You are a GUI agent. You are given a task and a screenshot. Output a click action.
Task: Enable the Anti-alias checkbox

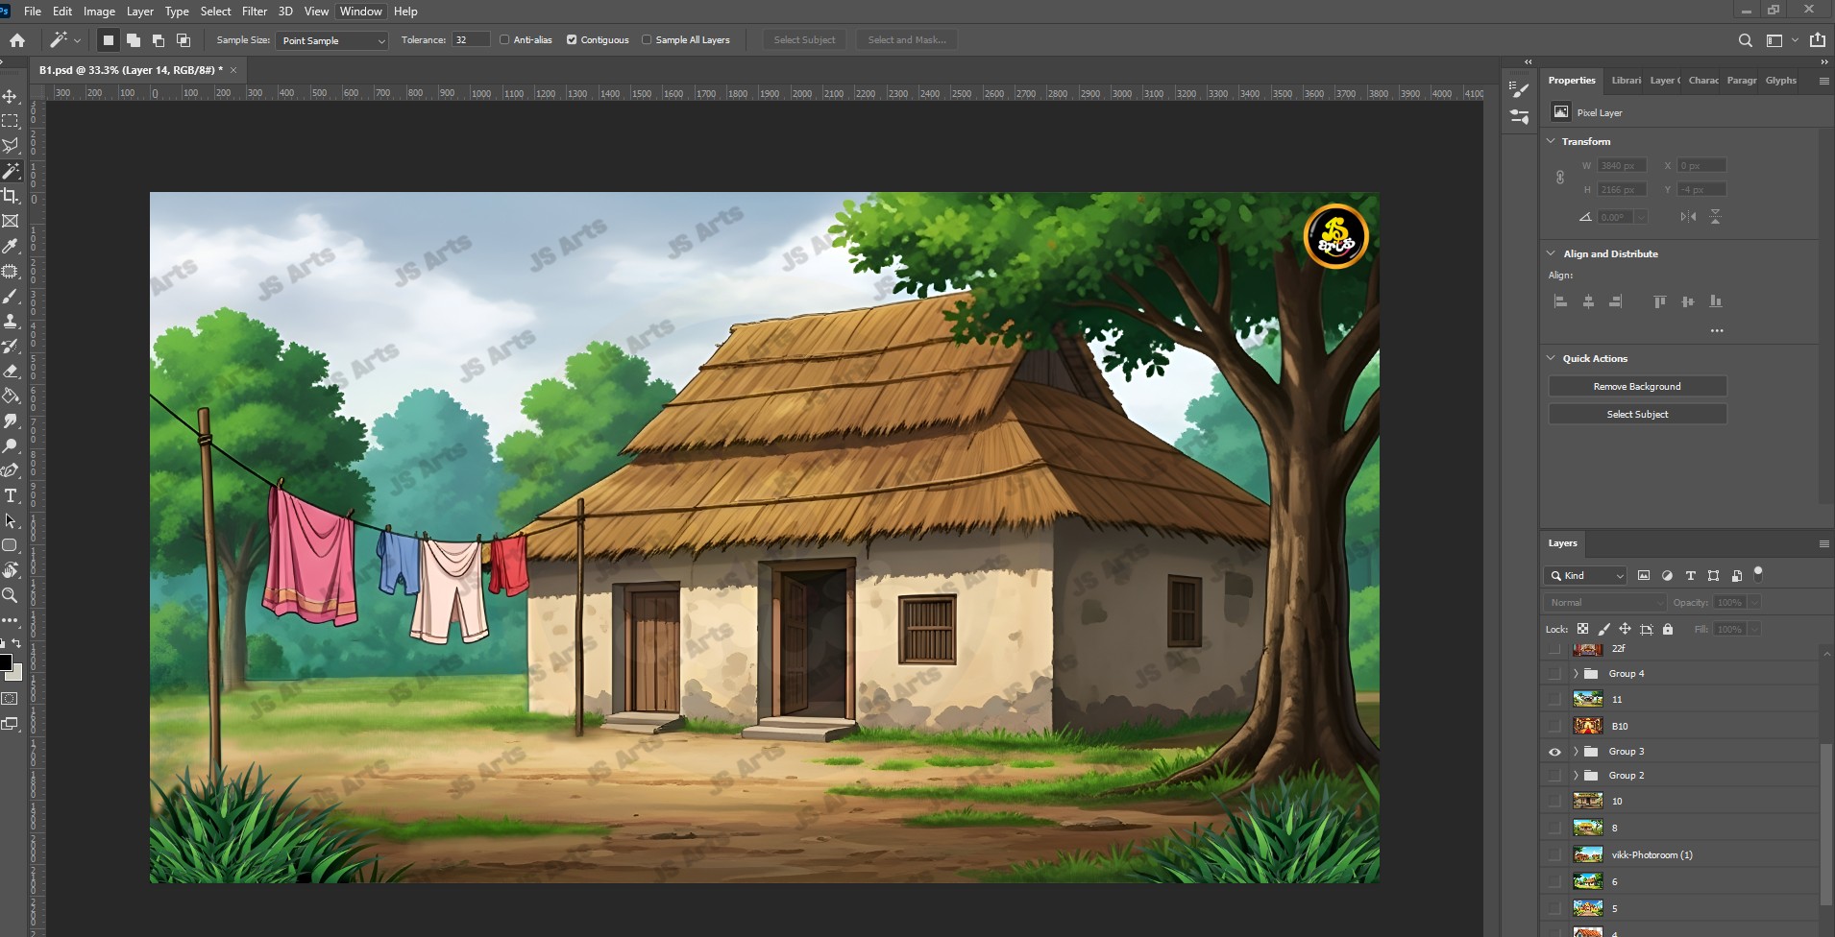(x=504, y=39)
